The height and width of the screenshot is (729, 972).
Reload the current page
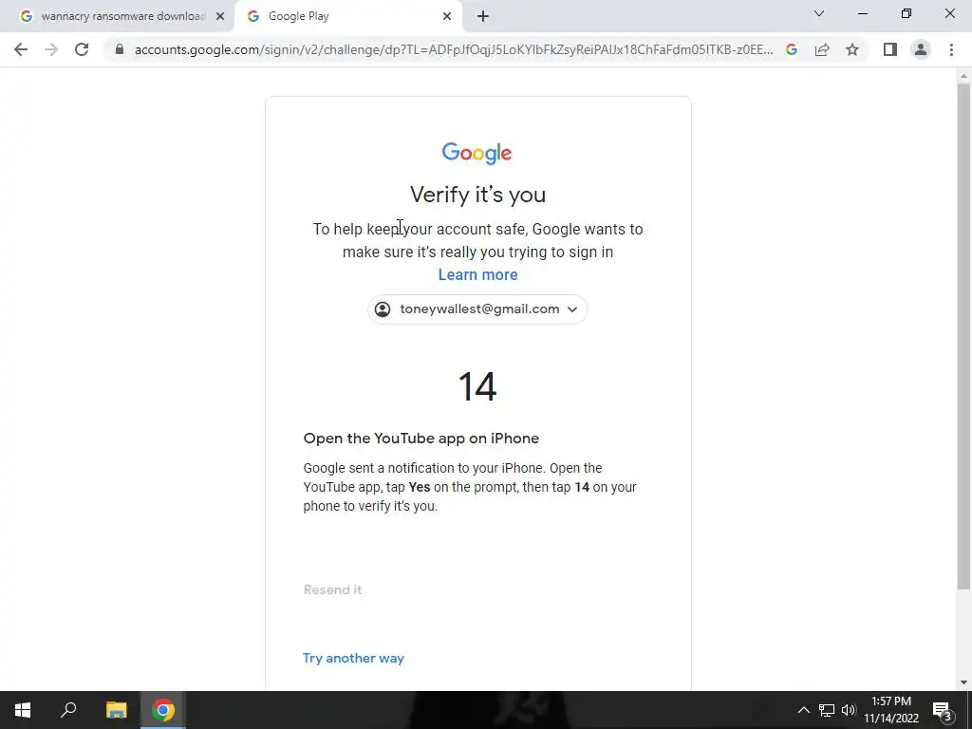pyautogui.click(x=82, y=49)
